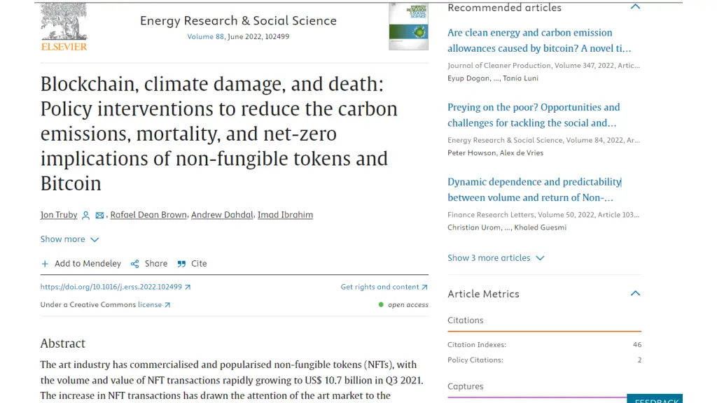Screen dimensions: 717x403
Task: Open the Volume 88 issue link
Action: [205, 36]
